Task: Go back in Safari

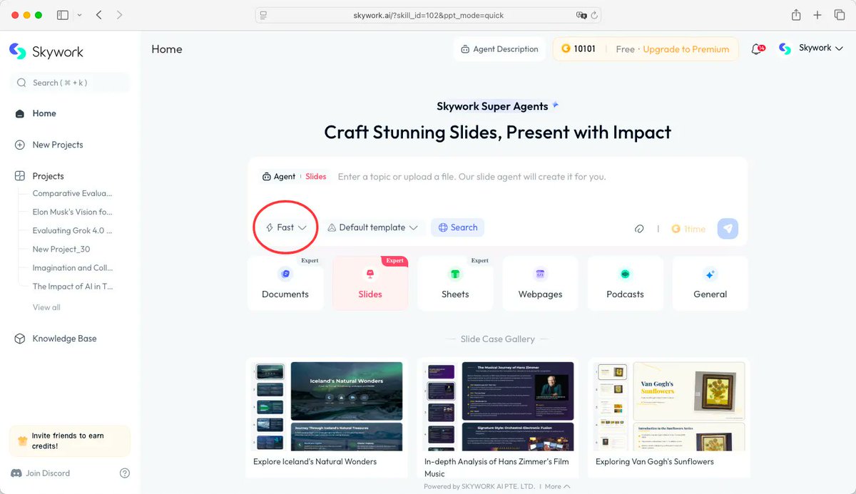Action: (98, 15)
